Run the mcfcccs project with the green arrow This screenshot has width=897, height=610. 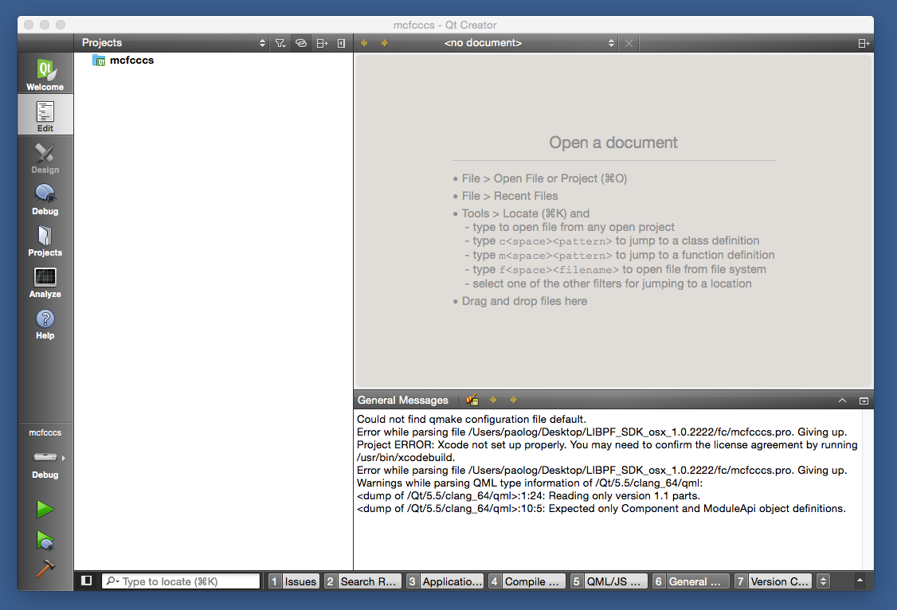coord(45,509)
